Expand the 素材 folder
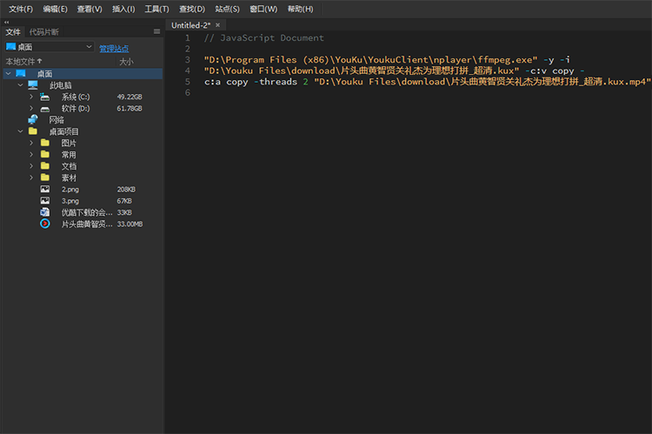The height and width of the screenshot is (434, 652). tap(31, 177)
